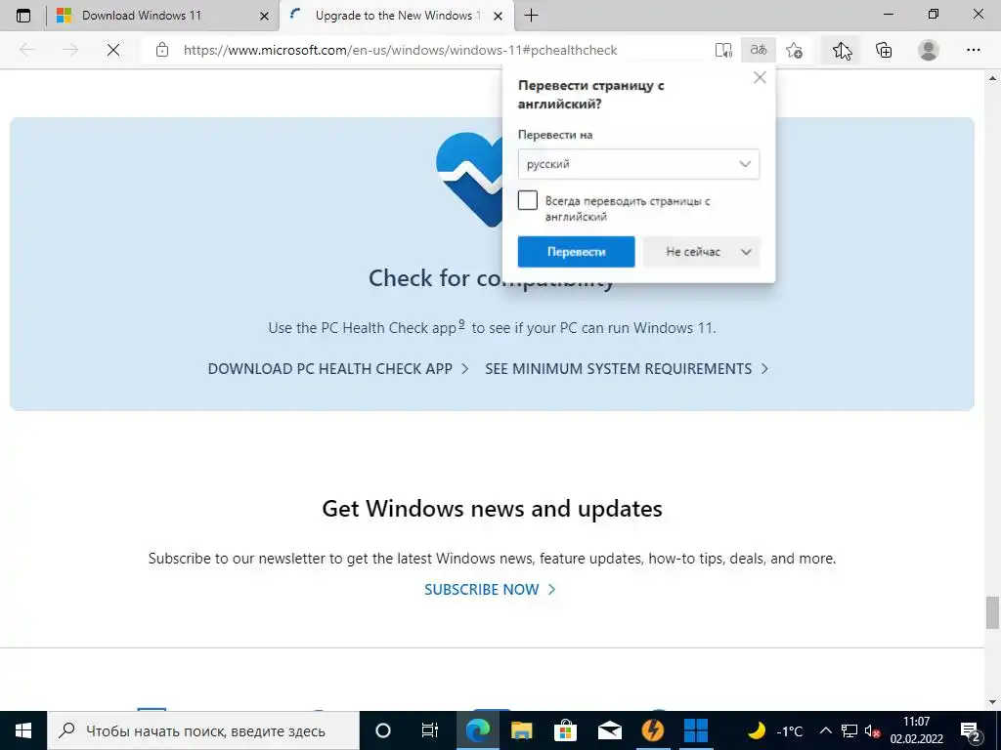Click footnote 9 superscript link
This screenshot has height=750, width=1001.
[461, 324]
